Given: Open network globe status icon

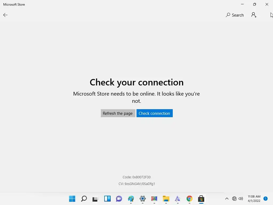Looking at the screenshot, I should pos(234,199).
